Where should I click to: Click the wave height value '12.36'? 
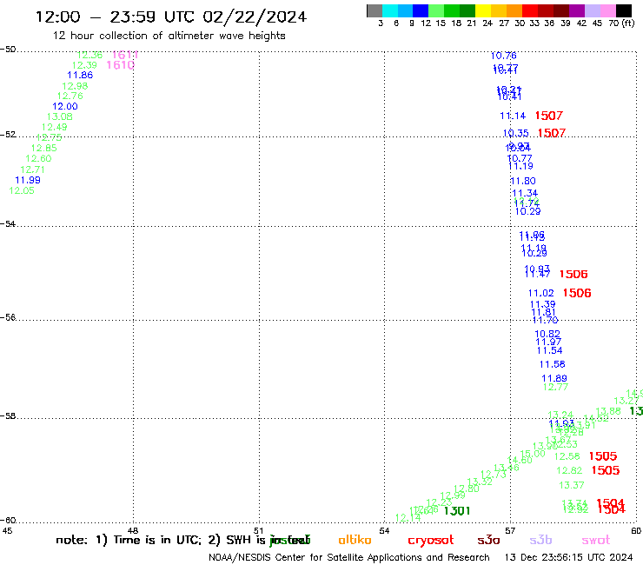89,55
